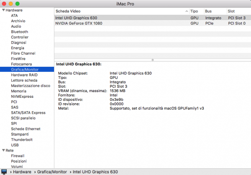Open Schede Ethernet in the sidebar
Viewport: 251px width, 175px height.
pos(26,129)
